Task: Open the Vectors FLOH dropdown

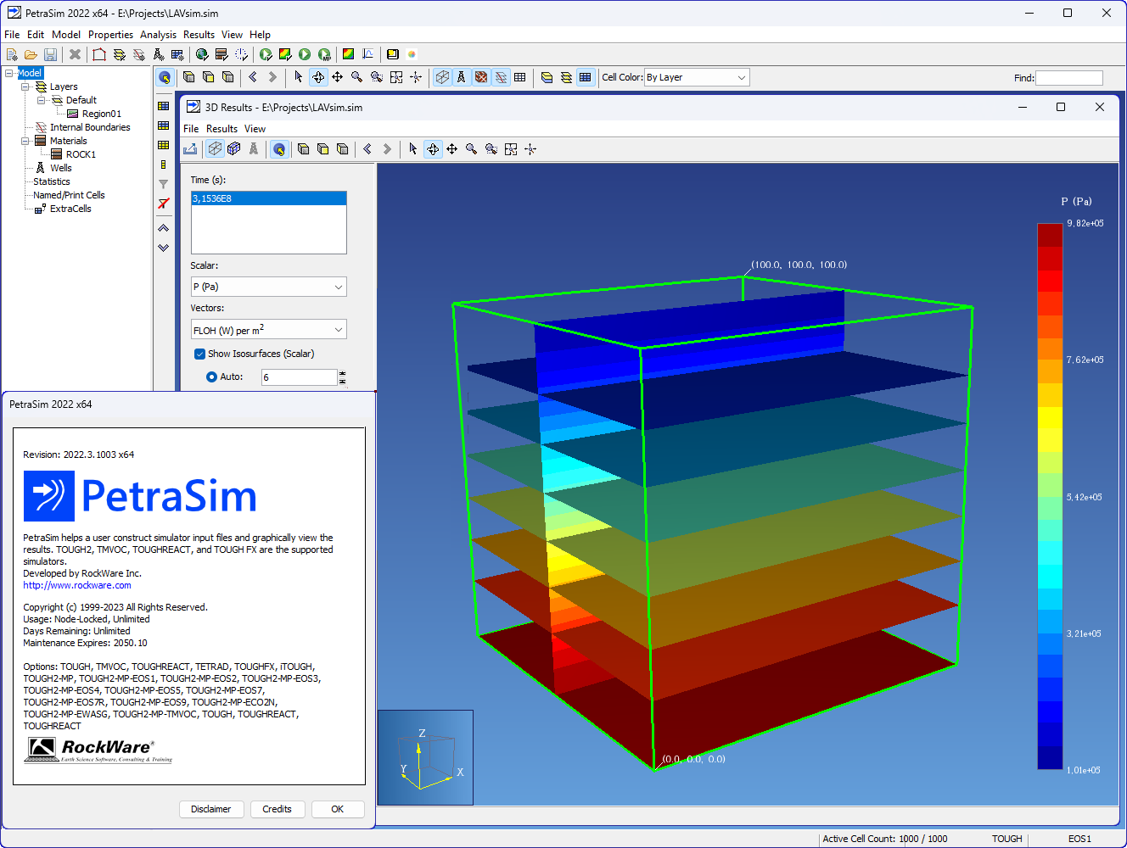Action: tap(268, 330)
